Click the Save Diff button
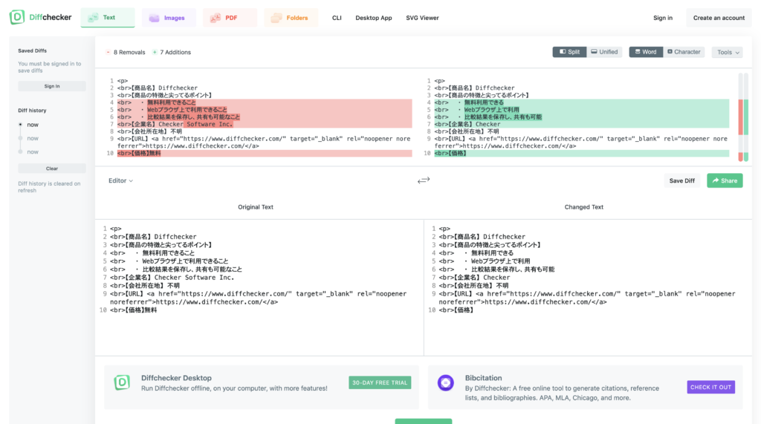 (682, 180)
